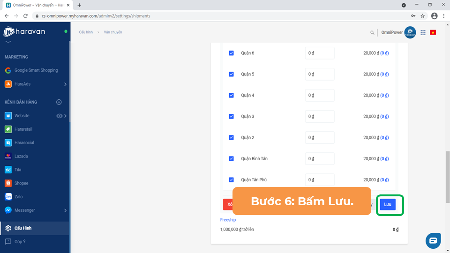Uncheck Quận Tân Phú checkbox
Screen dimensions: 450x253
click(231, 180)
